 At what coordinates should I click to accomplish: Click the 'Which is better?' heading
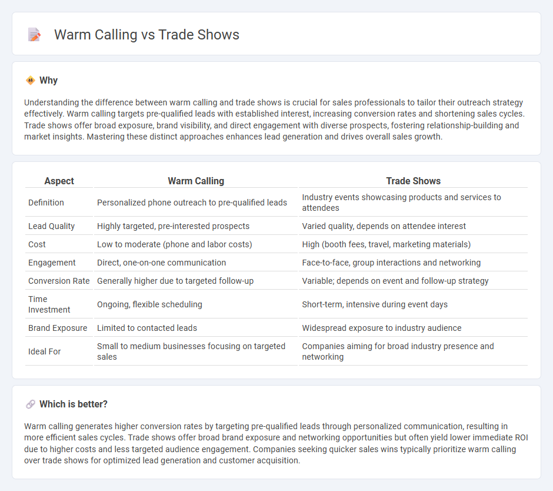(x=74, y=404)
